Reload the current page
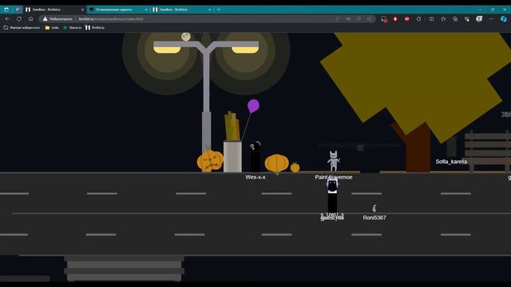 coord(19,19)
